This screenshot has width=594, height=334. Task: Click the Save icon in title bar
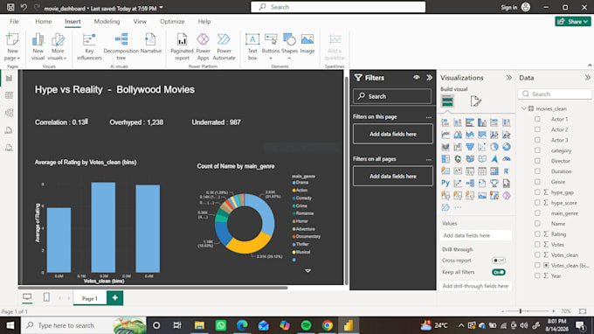click(10, 7)
